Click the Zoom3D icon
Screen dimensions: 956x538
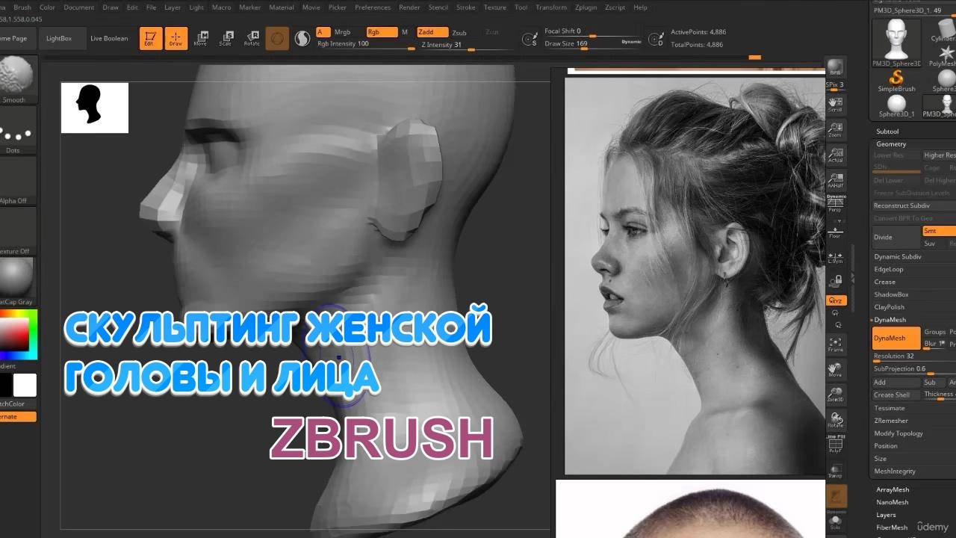tap(835, 394)
